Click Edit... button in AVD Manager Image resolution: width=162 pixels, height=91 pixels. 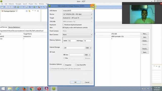145,37
